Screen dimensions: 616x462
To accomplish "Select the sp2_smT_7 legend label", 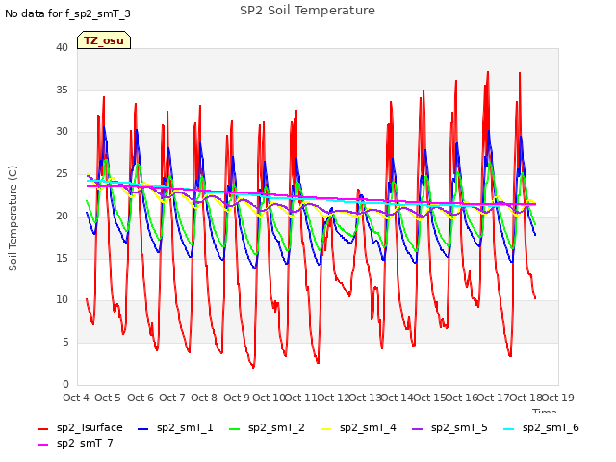I will point(85,443).
